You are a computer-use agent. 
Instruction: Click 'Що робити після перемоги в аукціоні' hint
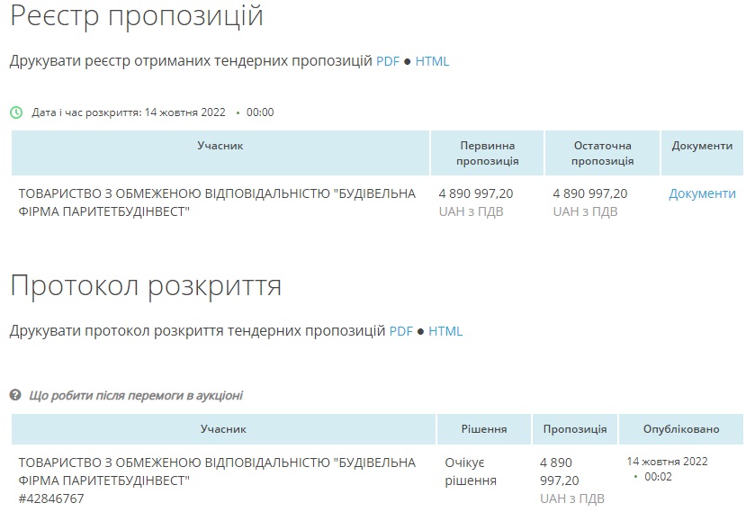pos(136,395)
